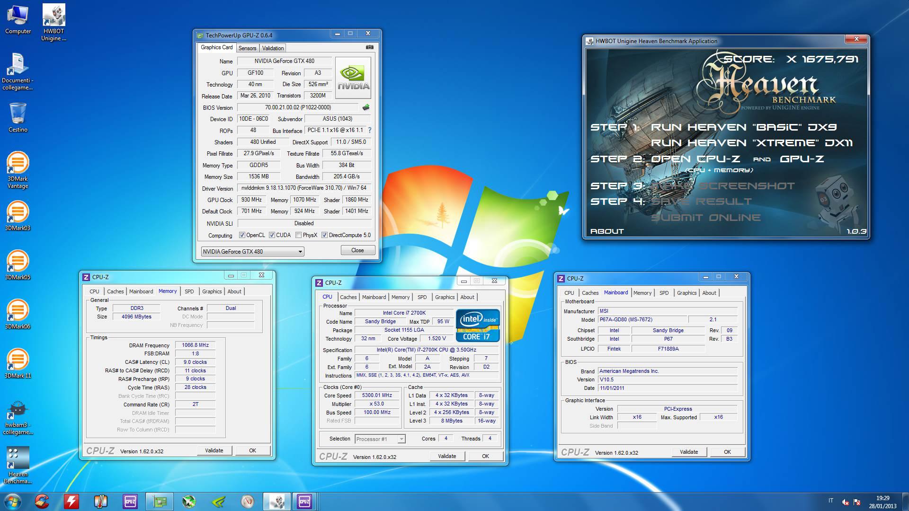Switch to the second CPU-Z taskbar window
The width and height of the screenshot is (909, 511).
click(304, 502)
